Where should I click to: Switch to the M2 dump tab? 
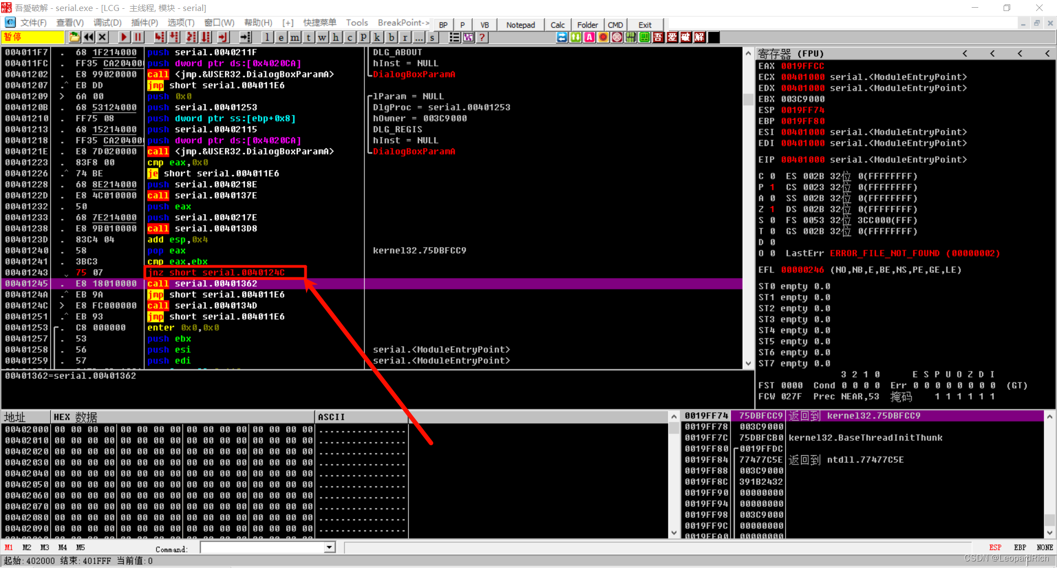(x=26, y=547)
